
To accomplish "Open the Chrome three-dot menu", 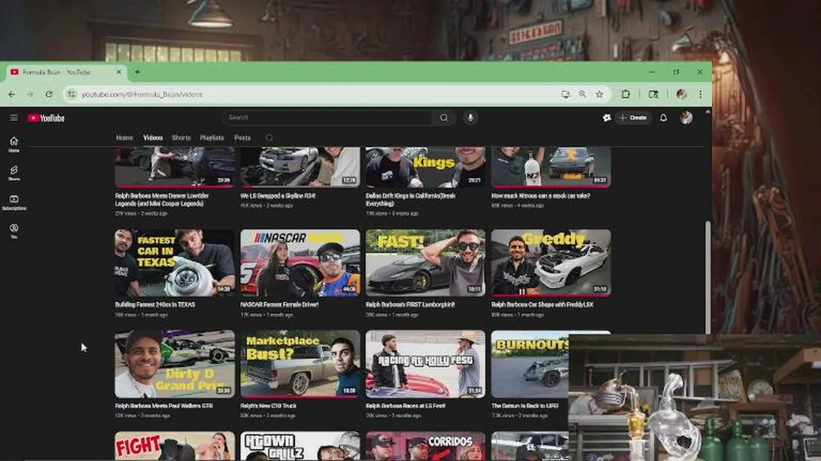I will (700, 94).
